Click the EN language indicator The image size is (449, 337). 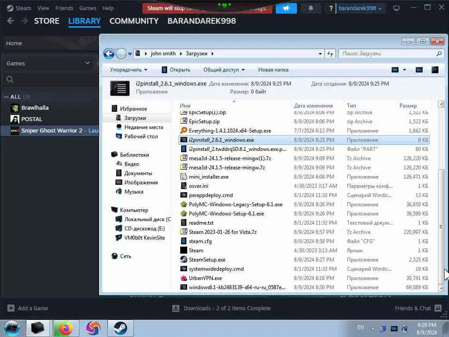(360, 327)
